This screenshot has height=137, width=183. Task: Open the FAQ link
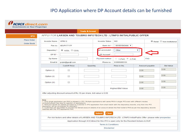(x=147, y=59)
